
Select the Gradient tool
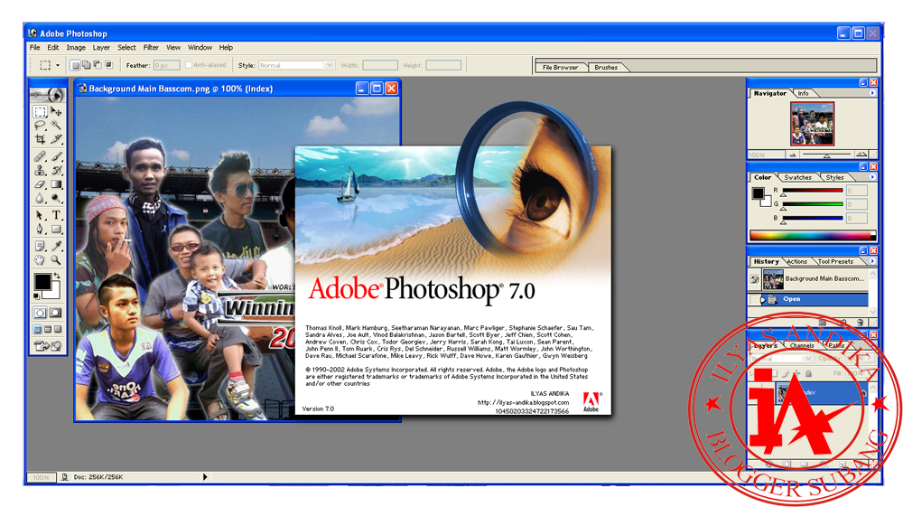[56, 184]
